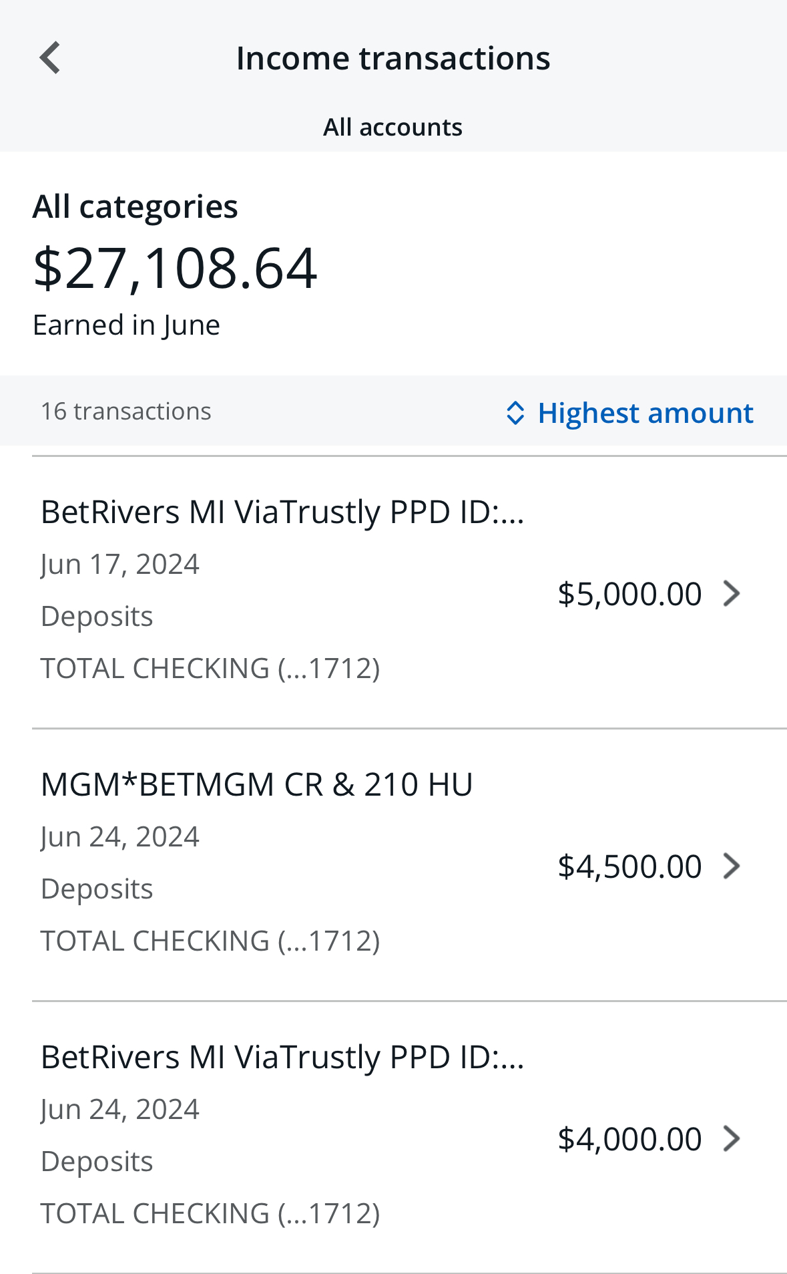Tap TOTAL CHECKING (...1712) under last BetRivers
Image resolution: width=787 pixels, height=1274 pixels.
pyautogui.click(x=210, y=1213)
